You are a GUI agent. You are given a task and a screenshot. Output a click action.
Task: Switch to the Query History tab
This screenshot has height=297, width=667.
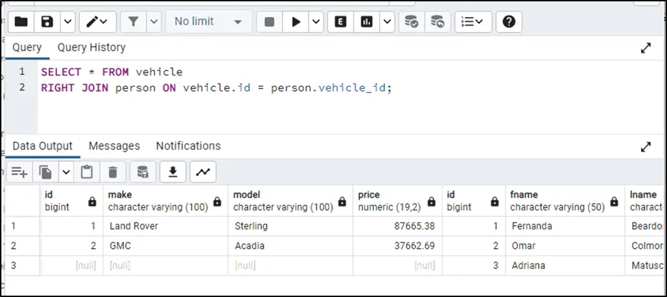pos(91,48)
